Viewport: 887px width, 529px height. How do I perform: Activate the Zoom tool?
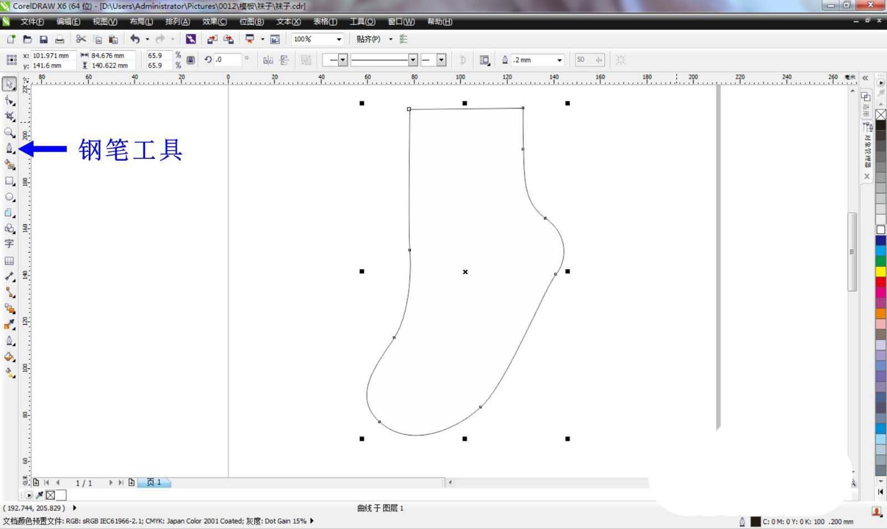pyautogui.click(x=9, y=132)
